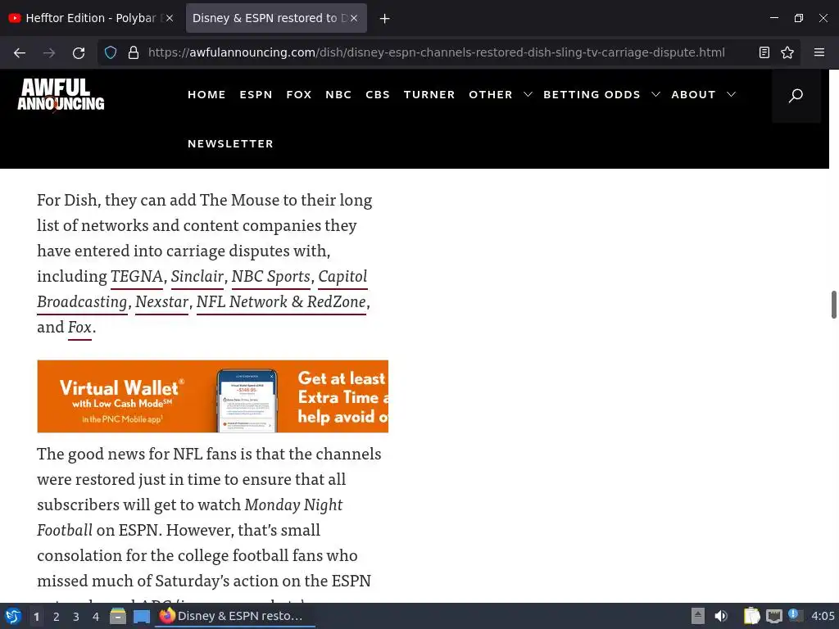
Task: Open the system start menu icon
Action: [13, 616]
